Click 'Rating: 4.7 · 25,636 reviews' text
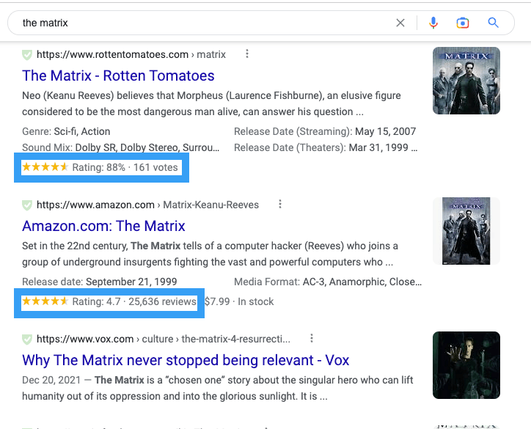The width and height of the screenshot is (531, 429). coord(134,301)
